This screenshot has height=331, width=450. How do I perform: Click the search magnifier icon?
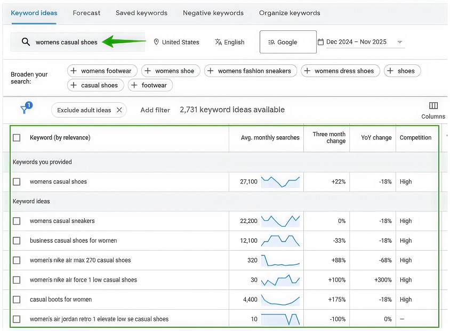tap(26, 42)
